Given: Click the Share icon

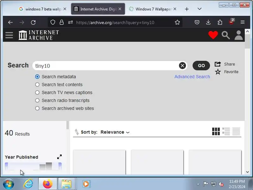Looking at the screenshot, I should 218,64.
